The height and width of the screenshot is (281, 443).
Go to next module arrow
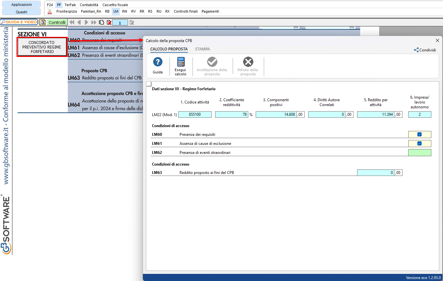click(87, 22)
